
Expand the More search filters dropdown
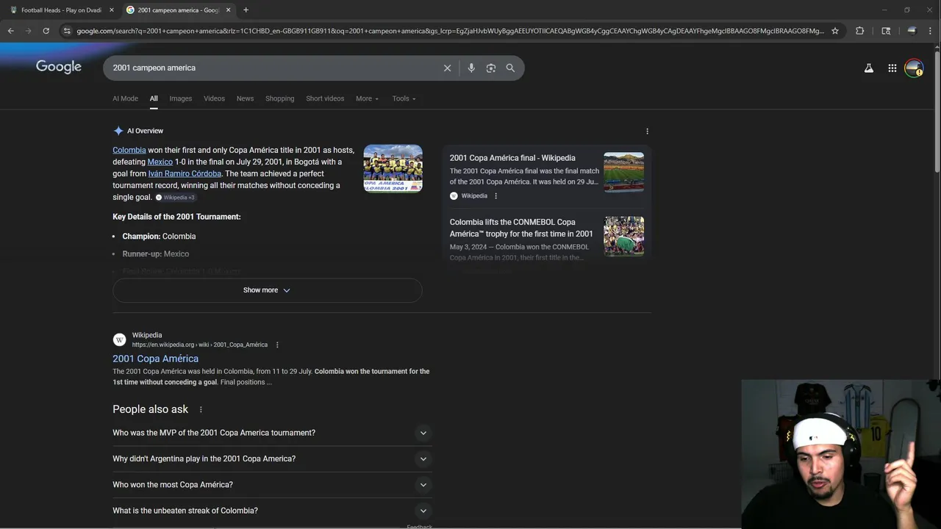click(367, 98)
